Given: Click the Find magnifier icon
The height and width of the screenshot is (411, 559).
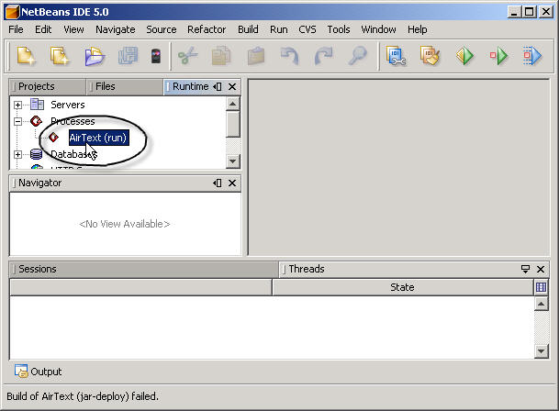Looking at the screenshot, I should click(357, 56).
